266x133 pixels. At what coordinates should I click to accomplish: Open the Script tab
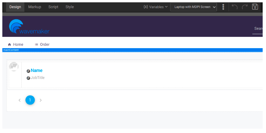click(53, 7)
